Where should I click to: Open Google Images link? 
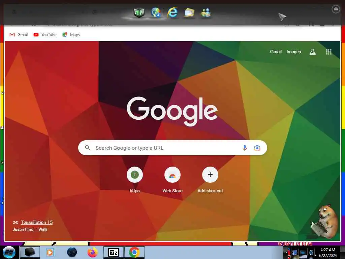click(x=293, y=52)
